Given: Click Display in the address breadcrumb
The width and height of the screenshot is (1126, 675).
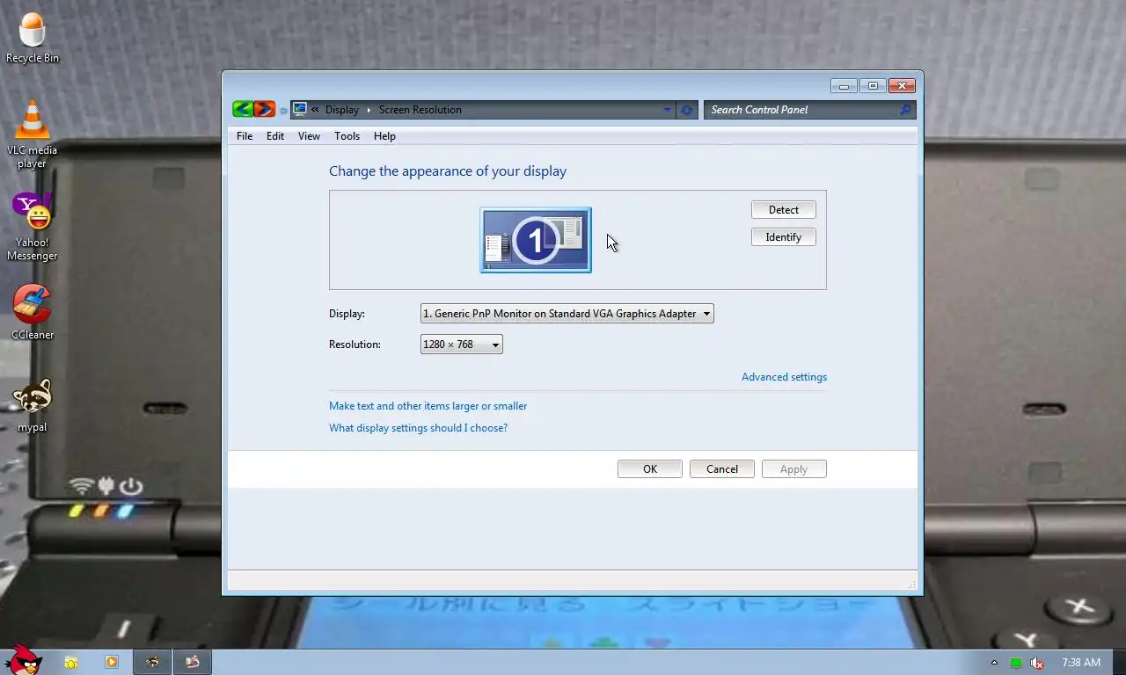Looking at the screenshot, I should pos(342,110).
